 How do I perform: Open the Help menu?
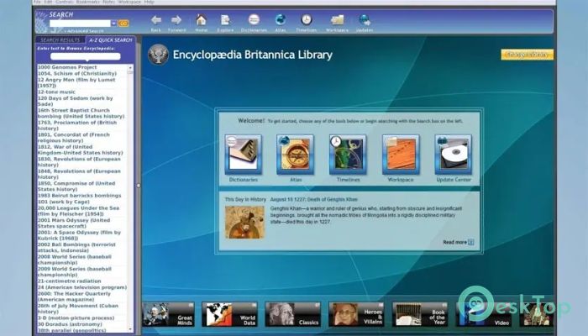tap(150, 2)
